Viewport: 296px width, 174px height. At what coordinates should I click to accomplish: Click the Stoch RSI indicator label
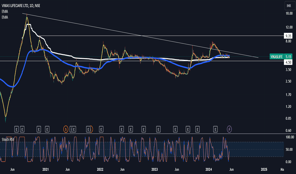pos(8,140)
